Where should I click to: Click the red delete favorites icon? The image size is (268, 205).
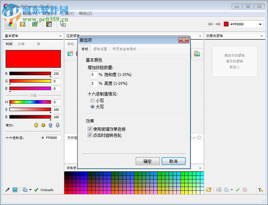click(245, 189)
